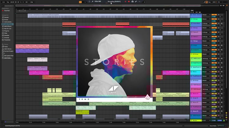Fold the 16 Group track
The width and height of the screenshot is (229, 128).
pos(191,81)
